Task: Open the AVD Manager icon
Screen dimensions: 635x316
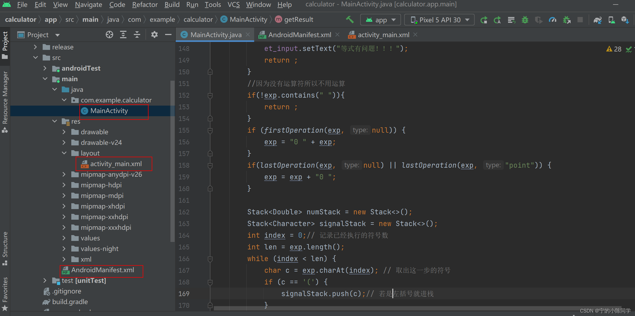Action: (612, 20)
